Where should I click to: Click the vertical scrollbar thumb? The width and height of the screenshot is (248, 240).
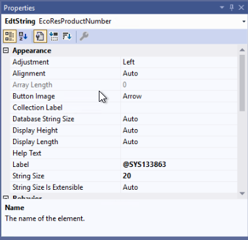click(242, 83)
